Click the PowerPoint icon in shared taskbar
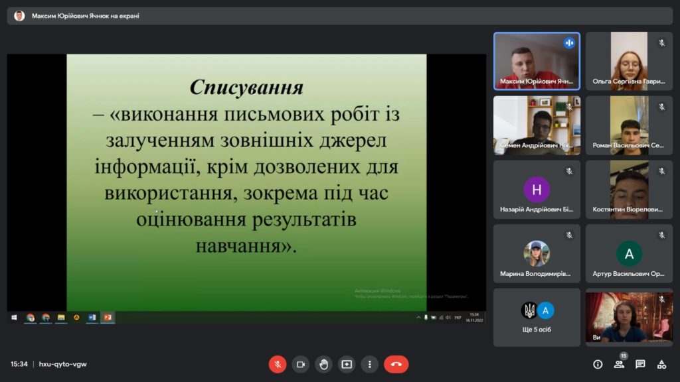The image size is (680, 382). click(108, 318)
